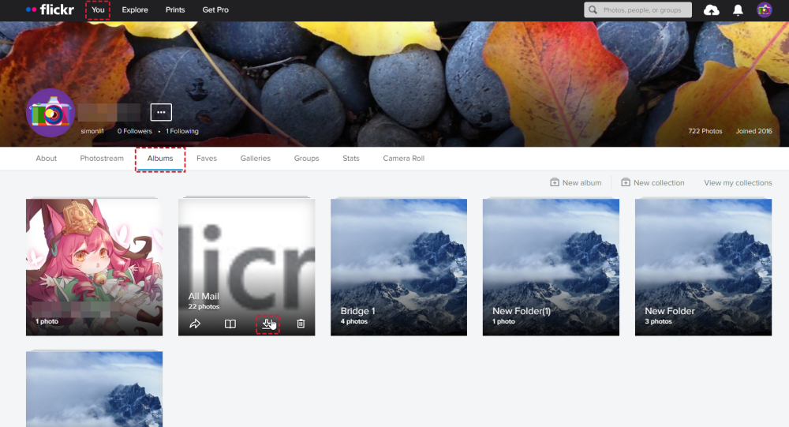Image resolution: width=789 pixels, height=427 pixels.
Task: Open the Explore menu
Action: tap(135, 9)
